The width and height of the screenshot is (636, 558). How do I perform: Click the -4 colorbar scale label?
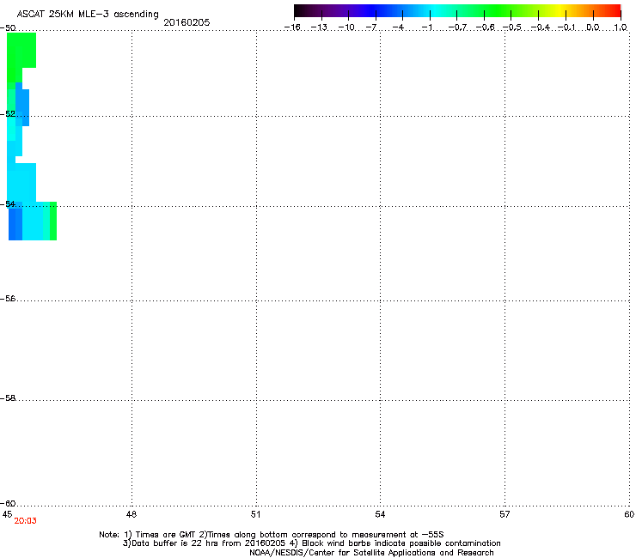coord(398,27)
